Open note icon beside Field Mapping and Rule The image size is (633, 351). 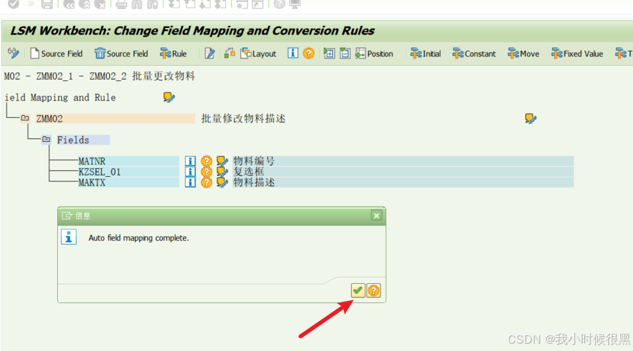pyautogui.click(x=169, y=97)
